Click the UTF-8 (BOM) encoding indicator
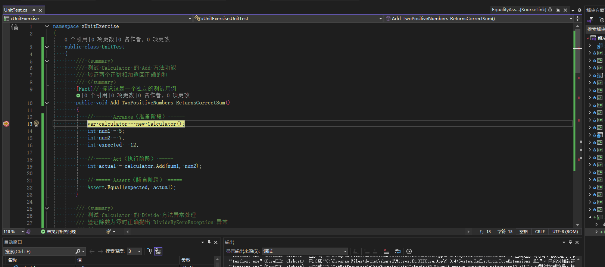605x267 pixels. [565, 232]
